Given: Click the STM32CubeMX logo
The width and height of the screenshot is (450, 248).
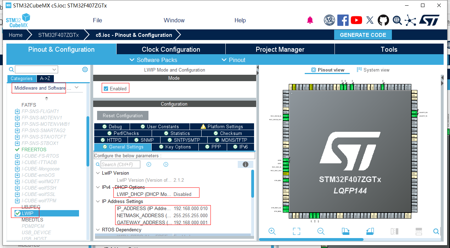Looking at the screenshot, I should pyautogui.click(x=18, y=20).
